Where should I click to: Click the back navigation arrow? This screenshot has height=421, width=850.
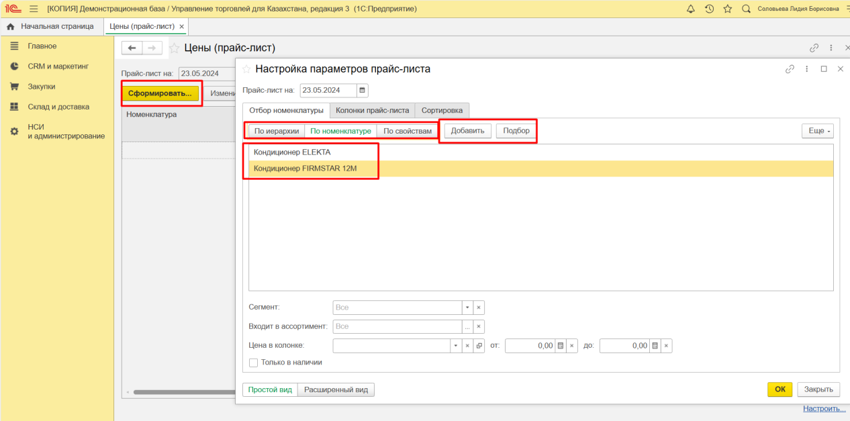point(132,48)
